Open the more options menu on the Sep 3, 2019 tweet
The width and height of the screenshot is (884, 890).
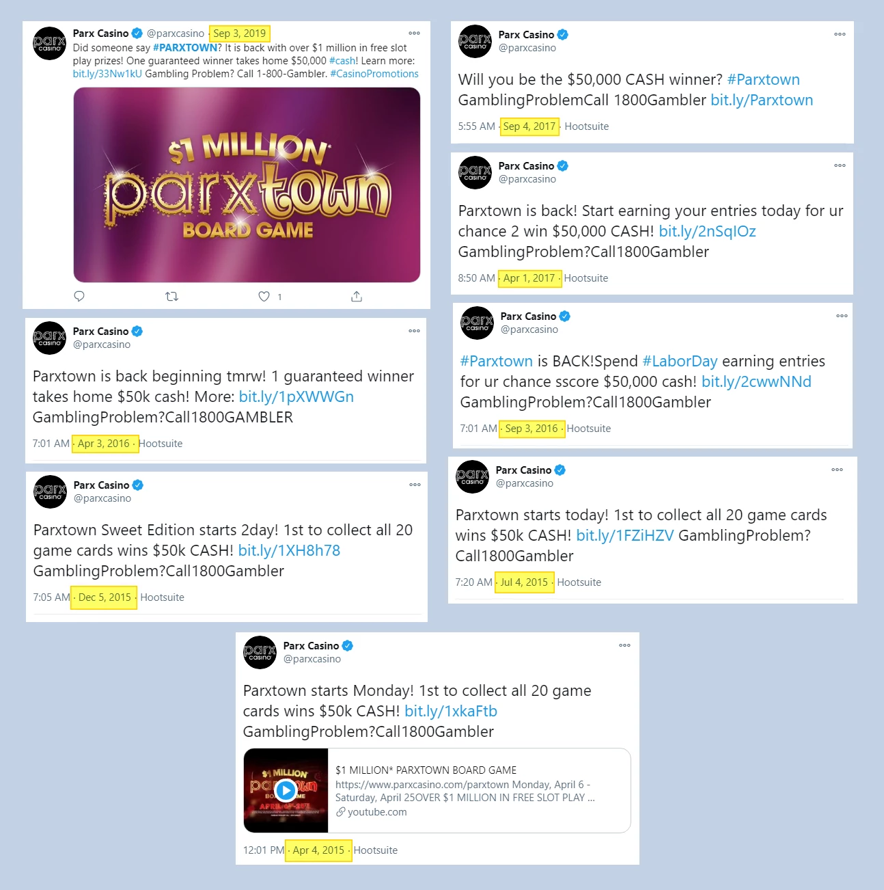(414, 33)
